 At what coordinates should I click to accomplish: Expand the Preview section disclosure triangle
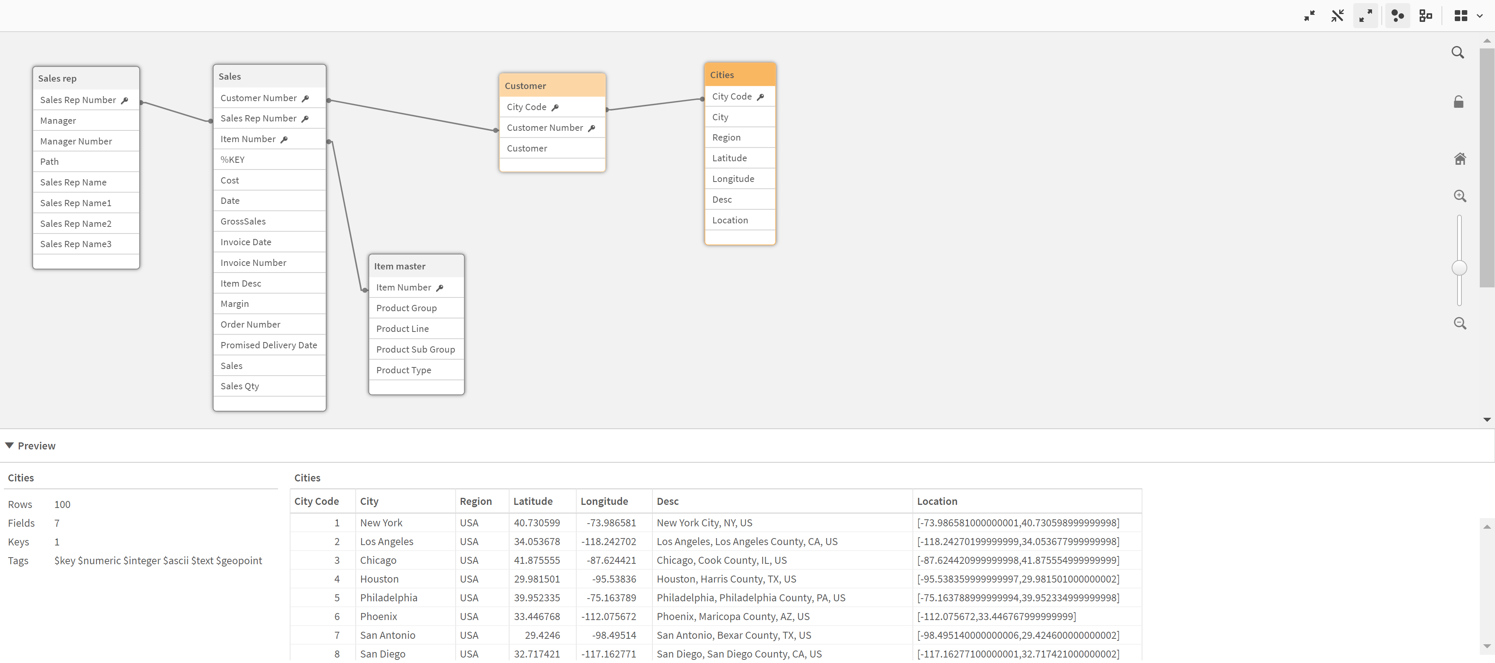9,446
